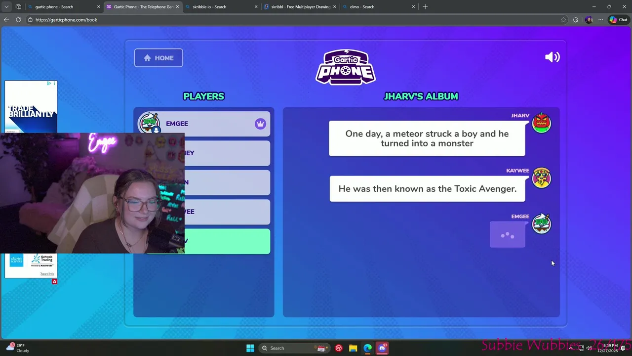The width and height of the screenshot is (632, 356).
Task: Click the Toxic Avenger sentence bubble
Action: click(x=428, y=189)
